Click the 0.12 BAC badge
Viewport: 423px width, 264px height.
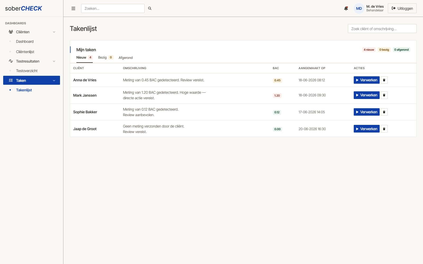coord(277,112)
